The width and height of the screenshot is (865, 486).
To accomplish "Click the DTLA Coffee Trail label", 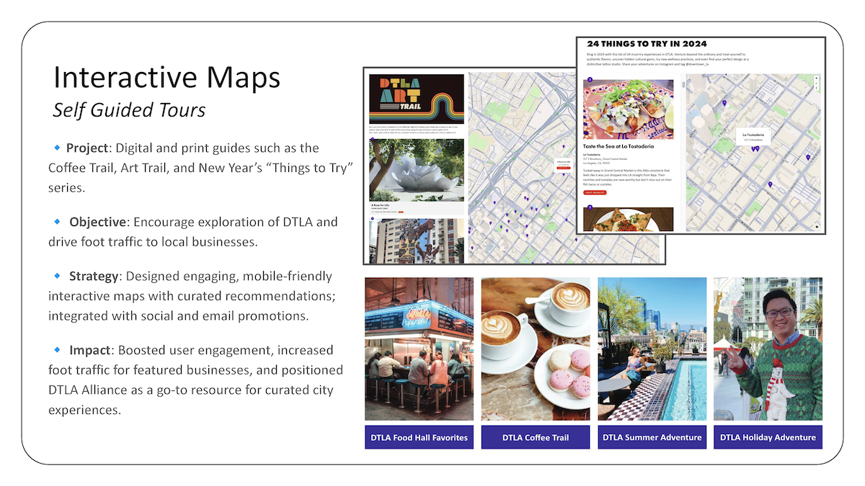I will [536, 437].
